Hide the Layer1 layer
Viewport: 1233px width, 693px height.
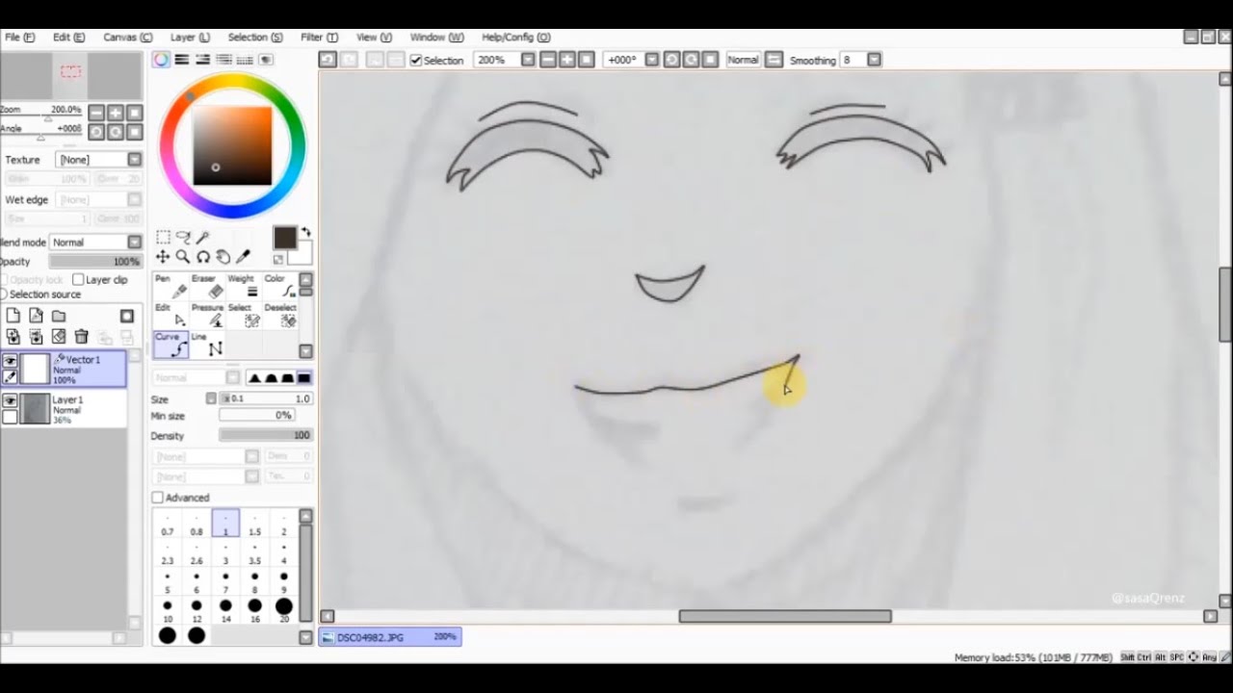[10, 400]
